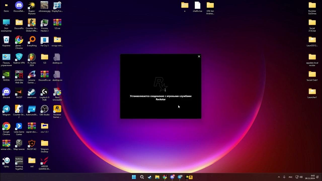Screen dimensions: 322x181
Task: Open Панель управления icon
Action: click(x=6, y=60)
